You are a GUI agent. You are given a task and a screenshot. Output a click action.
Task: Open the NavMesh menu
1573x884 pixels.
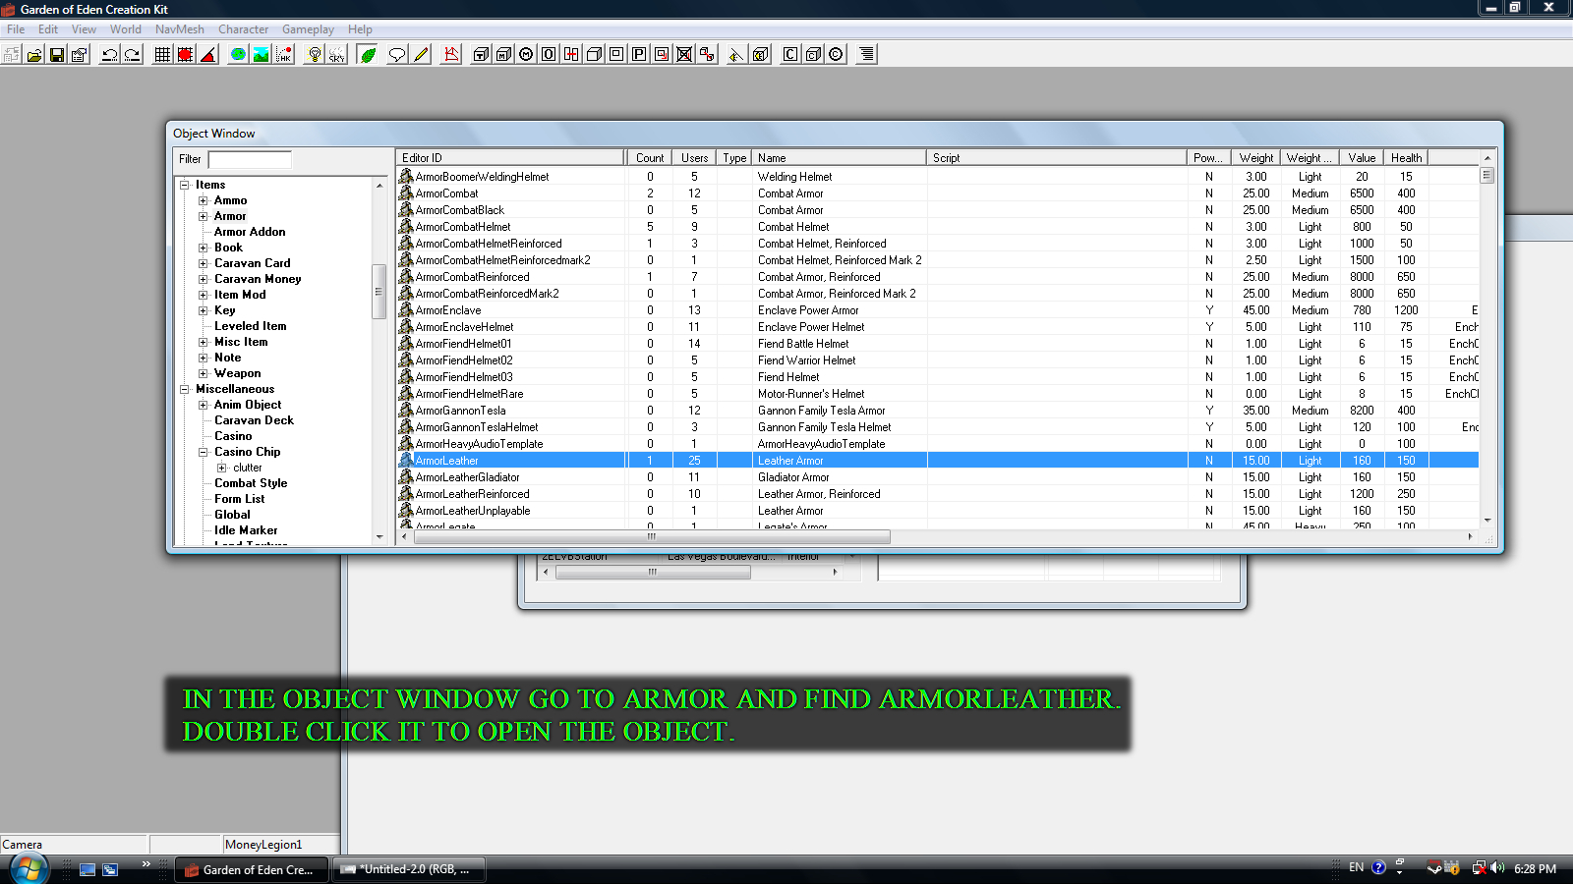(179, 29)
